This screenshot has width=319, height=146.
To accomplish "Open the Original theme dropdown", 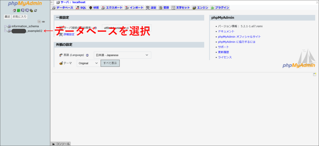I will tap(88, 63).
